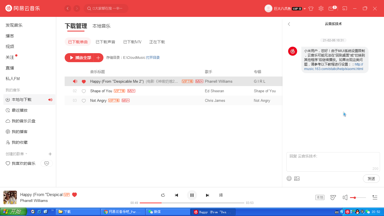Switch to mini player mode
The height and width of the screenshot is (216, 384).
pos(345,8)
